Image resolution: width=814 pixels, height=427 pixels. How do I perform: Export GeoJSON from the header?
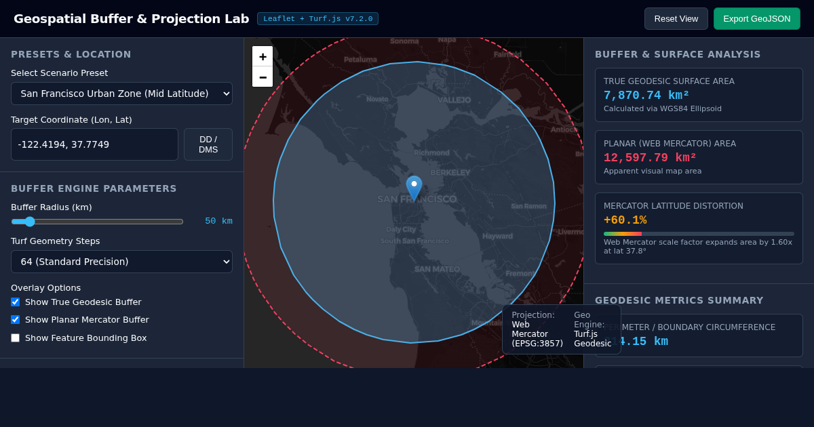[756, 19]
